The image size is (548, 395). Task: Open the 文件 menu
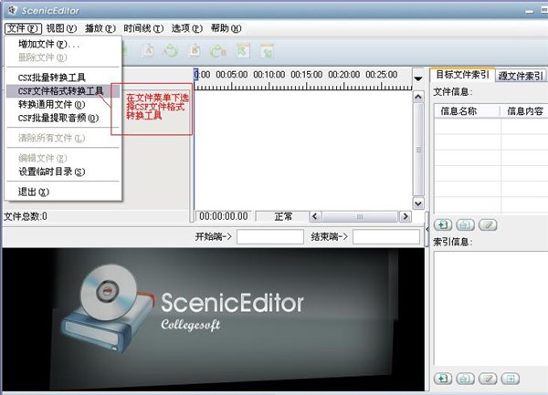23,28
